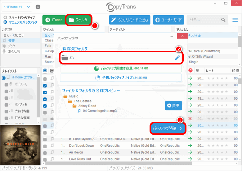Select the 4 アルバム row

coord(213,35)
